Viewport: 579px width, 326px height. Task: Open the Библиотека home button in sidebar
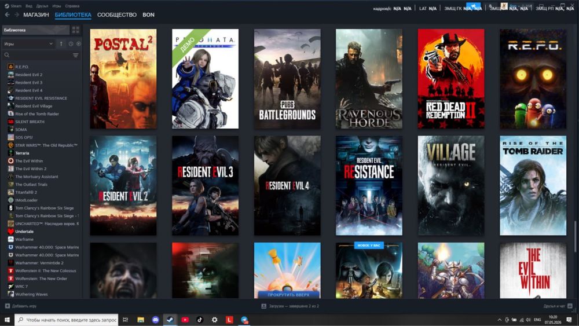pyautogui.click(x=36, y=30)
